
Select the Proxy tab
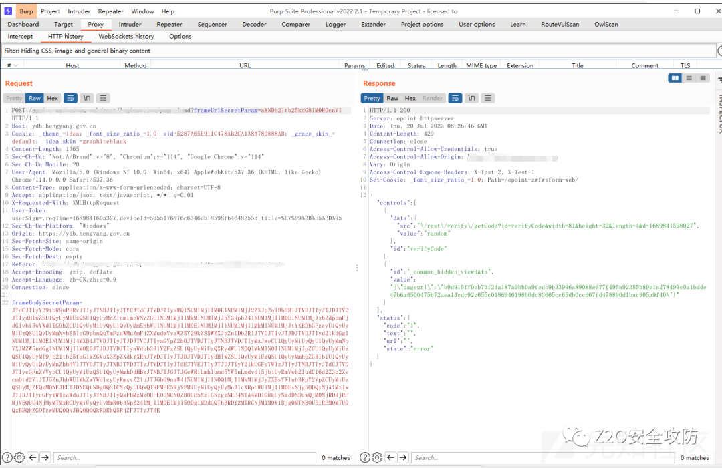(96, 24)
